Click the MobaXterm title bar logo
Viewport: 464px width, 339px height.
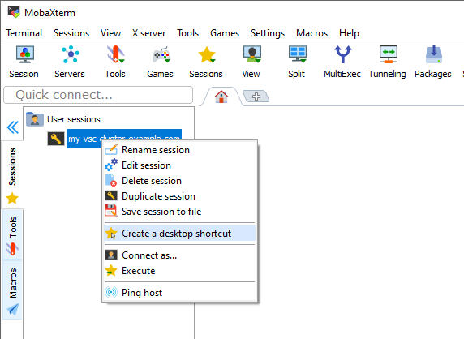click(x=14, y=12)
